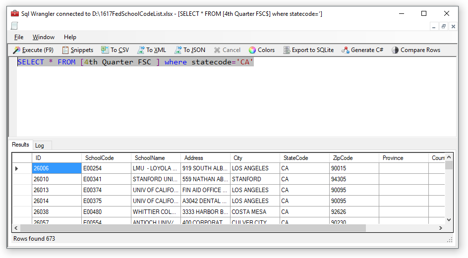This screenshot has height=258, width=468.
Task: Select ZipCode cell 94305
Action: (x=354, y=179)
